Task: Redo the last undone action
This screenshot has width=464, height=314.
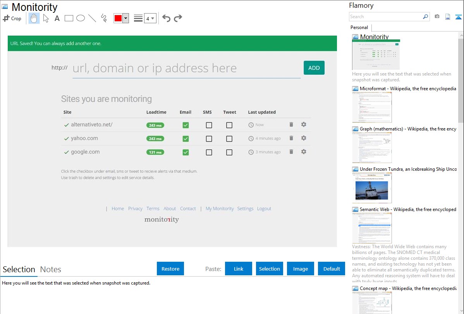Action: pyautogui.click(x=178, y=18)
